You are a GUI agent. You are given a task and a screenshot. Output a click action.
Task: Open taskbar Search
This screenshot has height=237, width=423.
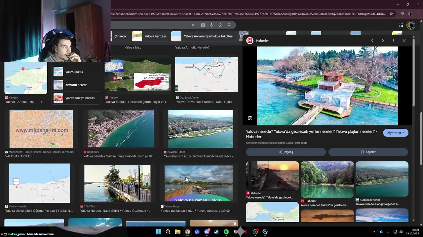coord(168,232)
